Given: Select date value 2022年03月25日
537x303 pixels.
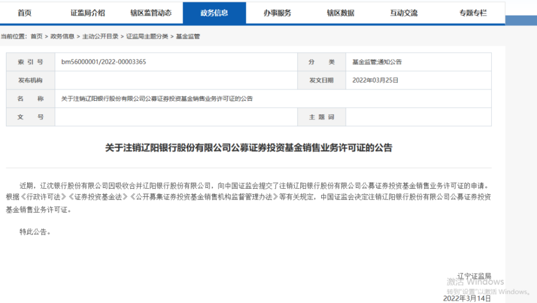Looking at the screenshot, I should point(375,80).
